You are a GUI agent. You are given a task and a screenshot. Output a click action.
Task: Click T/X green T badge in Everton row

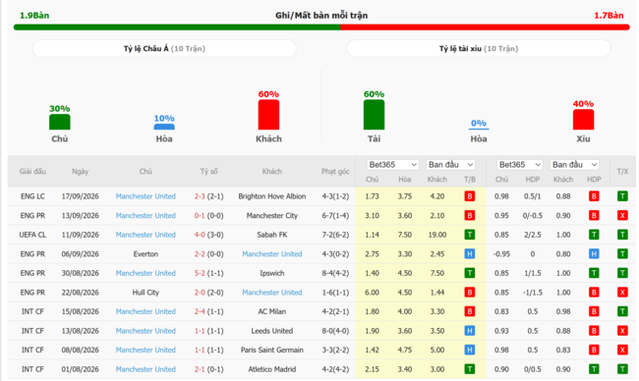622,254
